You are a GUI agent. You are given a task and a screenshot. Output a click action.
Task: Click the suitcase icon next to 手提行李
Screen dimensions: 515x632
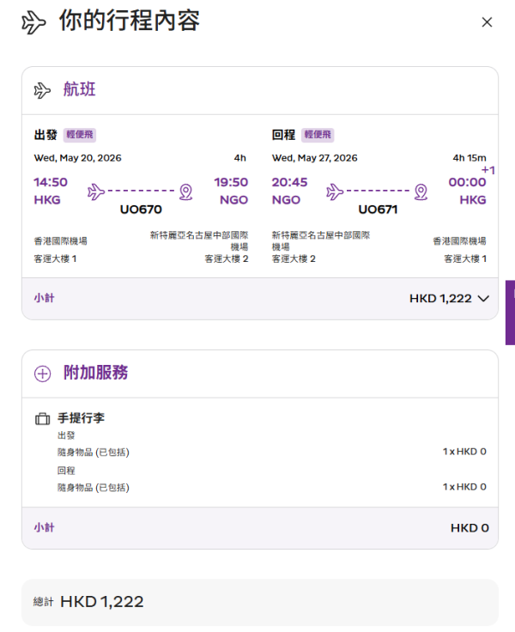(42, 419)
